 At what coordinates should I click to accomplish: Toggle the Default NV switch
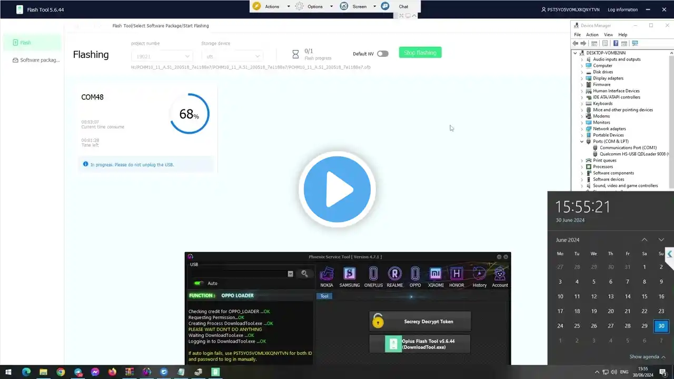383,54
